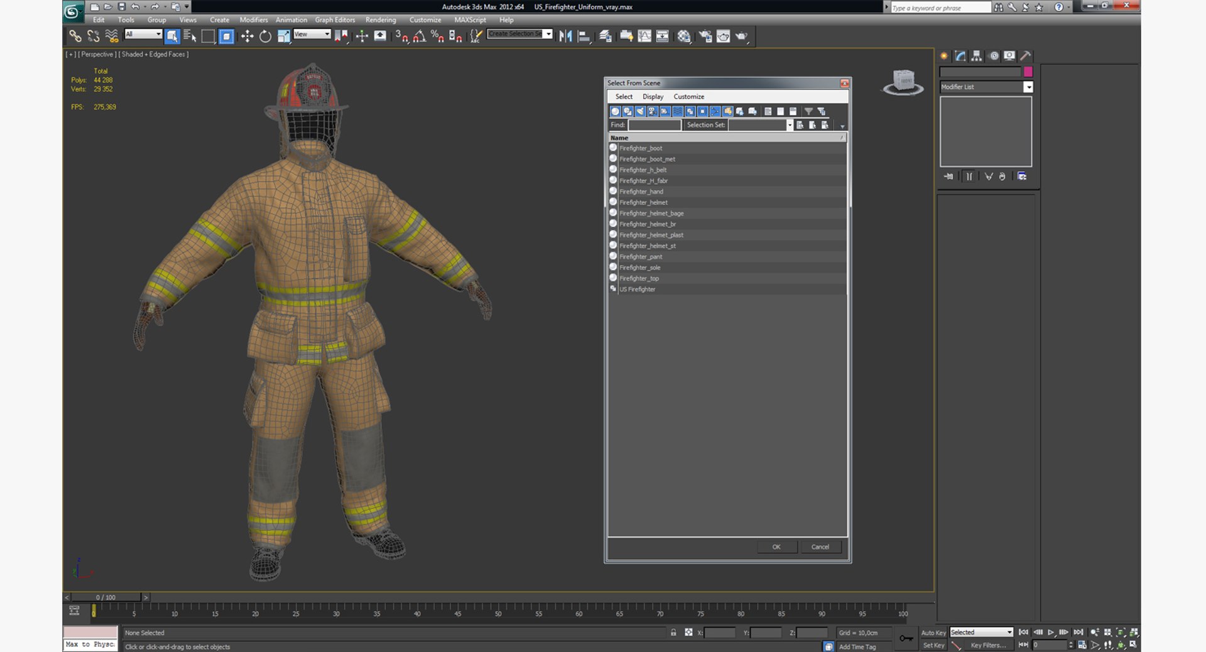Click the Pin Stack icon below modifier stack
Viewport: 1206px width, 652px height.
click(x=948, y=177)
